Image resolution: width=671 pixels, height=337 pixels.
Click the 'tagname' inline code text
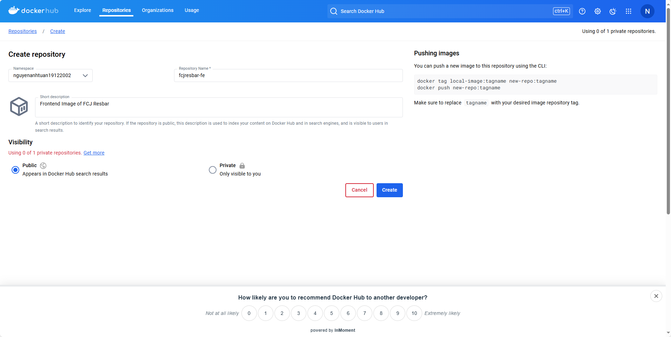point(476,103)
